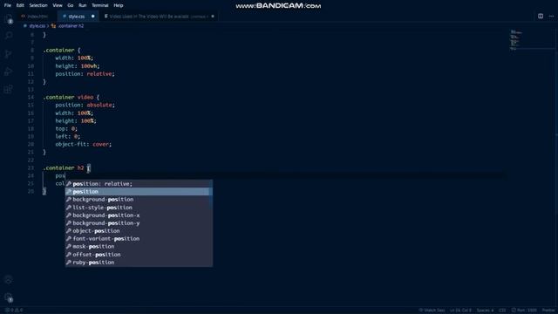The height and width of the screenshot is (314, 558).
Task: Select the 'background-position' suggestion
Action: point(139,200)
